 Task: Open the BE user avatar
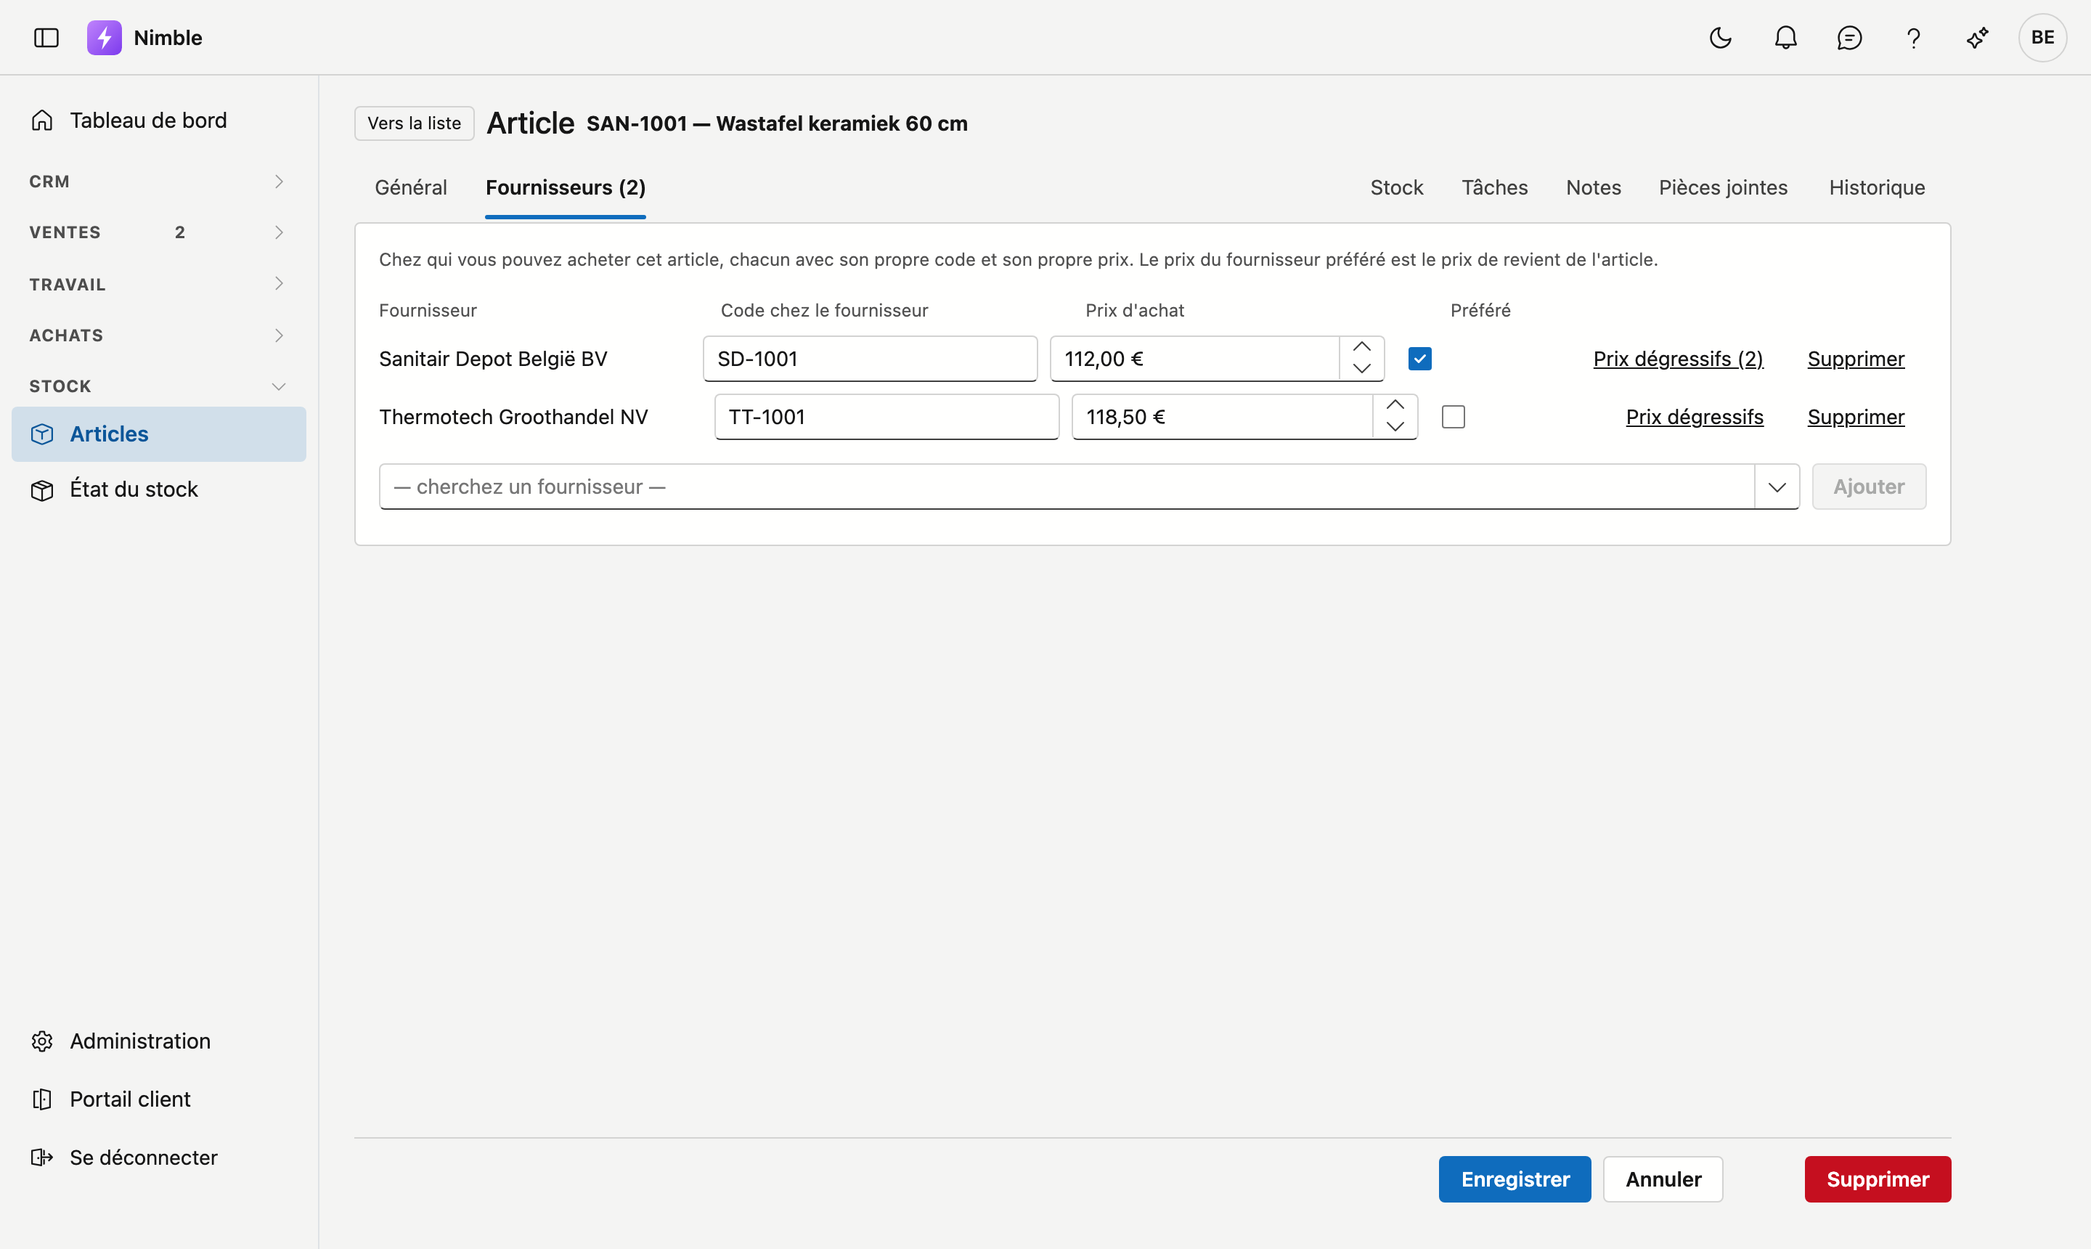point(2042,38)
